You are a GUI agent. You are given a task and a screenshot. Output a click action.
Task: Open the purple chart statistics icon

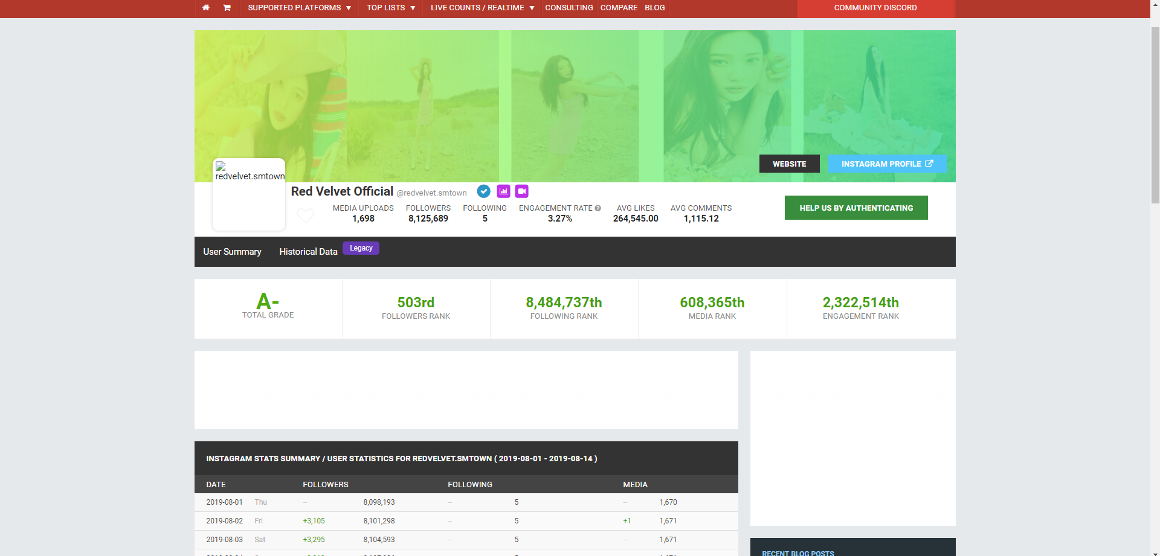coord(503,191)
